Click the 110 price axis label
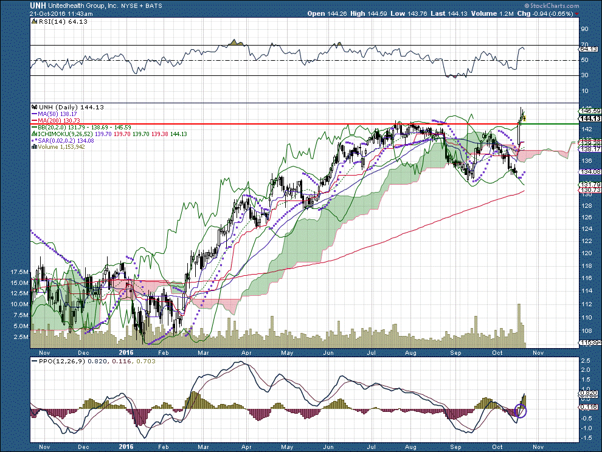This screenshot has height=452, width=602. coord(586,318)
